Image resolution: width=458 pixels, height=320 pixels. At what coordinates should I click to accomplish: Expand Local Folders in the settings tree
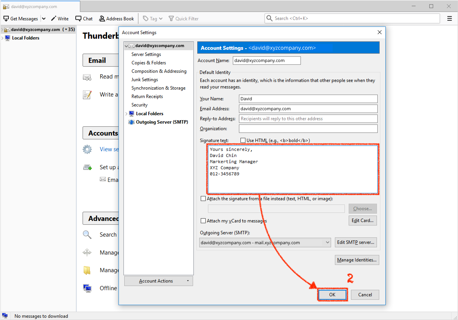127,114
